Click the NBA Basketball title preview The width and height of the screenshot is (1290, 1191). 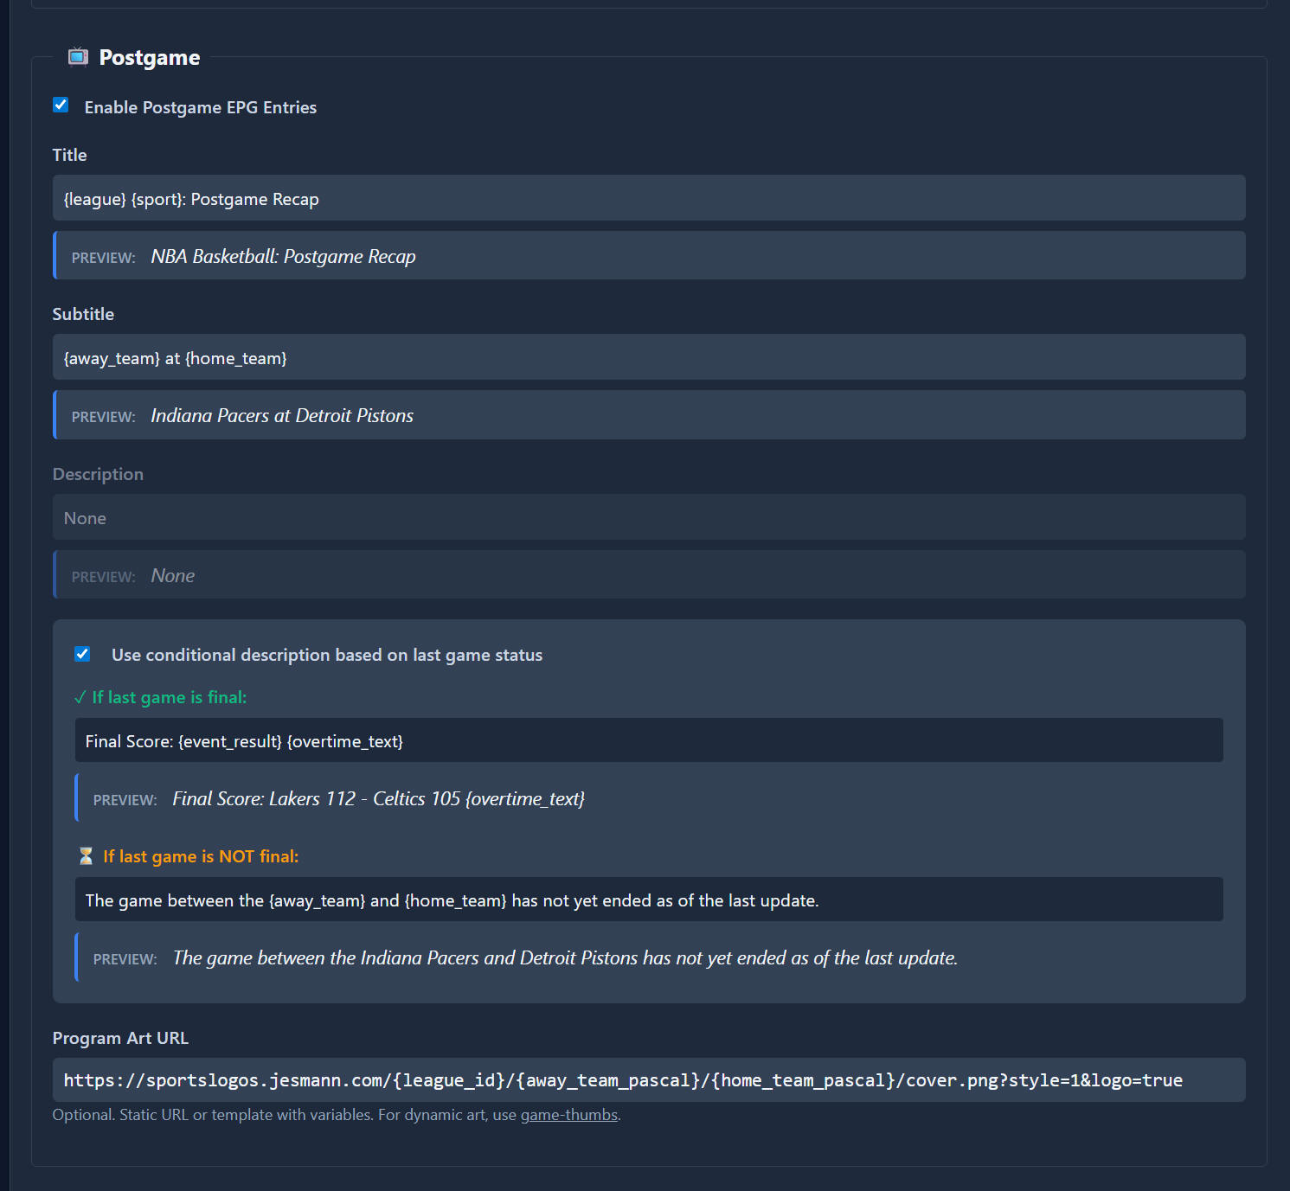point(283,257)
